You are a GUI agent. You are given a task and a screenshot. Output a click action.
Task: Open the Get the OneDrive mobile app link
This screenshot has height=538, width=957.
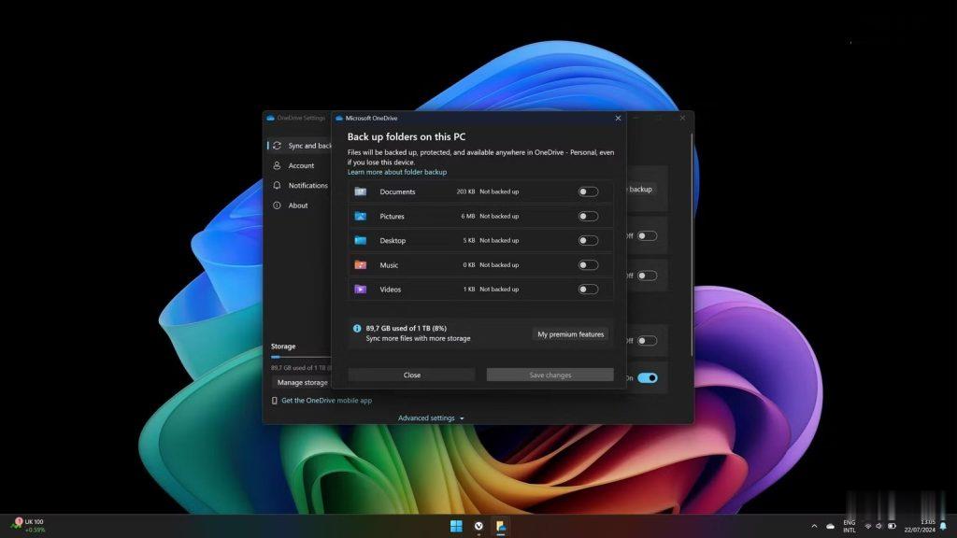(326, 401)
